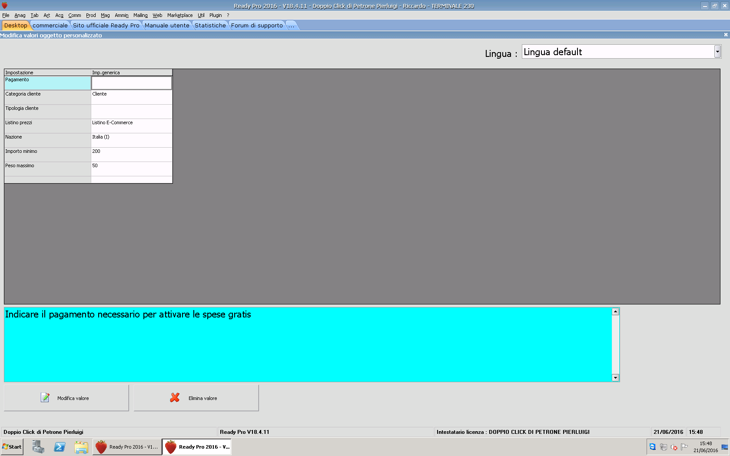Open the Forum di supporto tab
Screen dimensions: 730x456
[257, 25]
